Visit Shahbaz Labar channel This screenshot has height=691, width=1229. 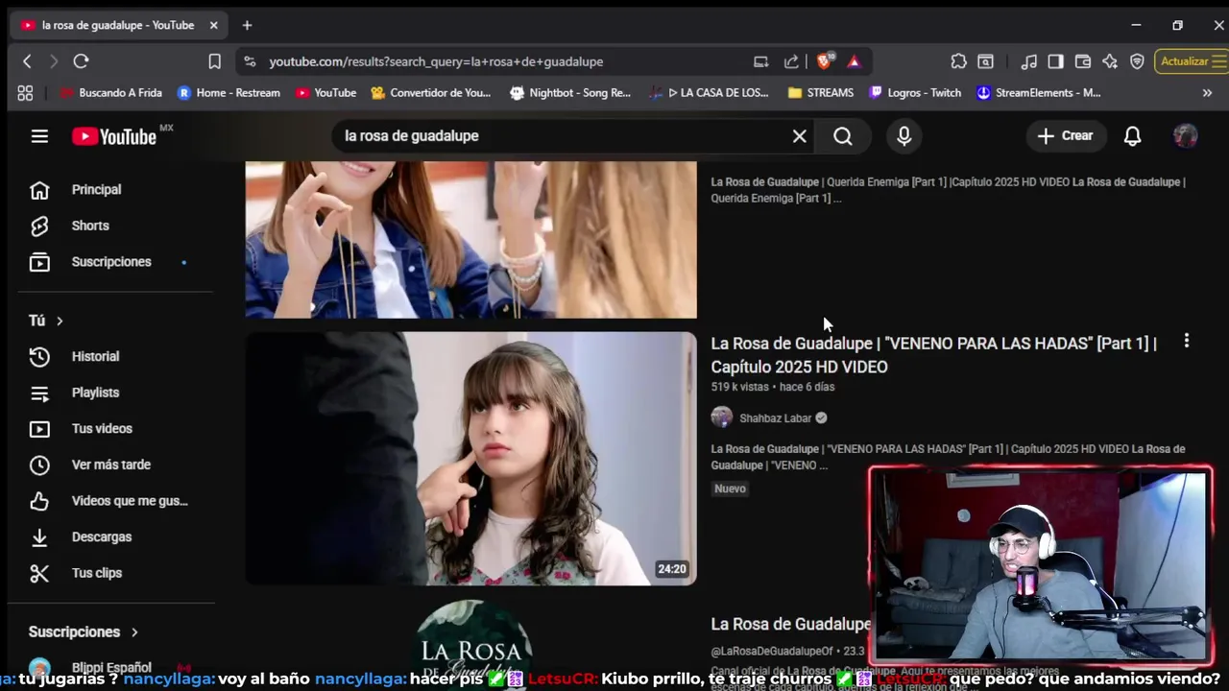775,417
